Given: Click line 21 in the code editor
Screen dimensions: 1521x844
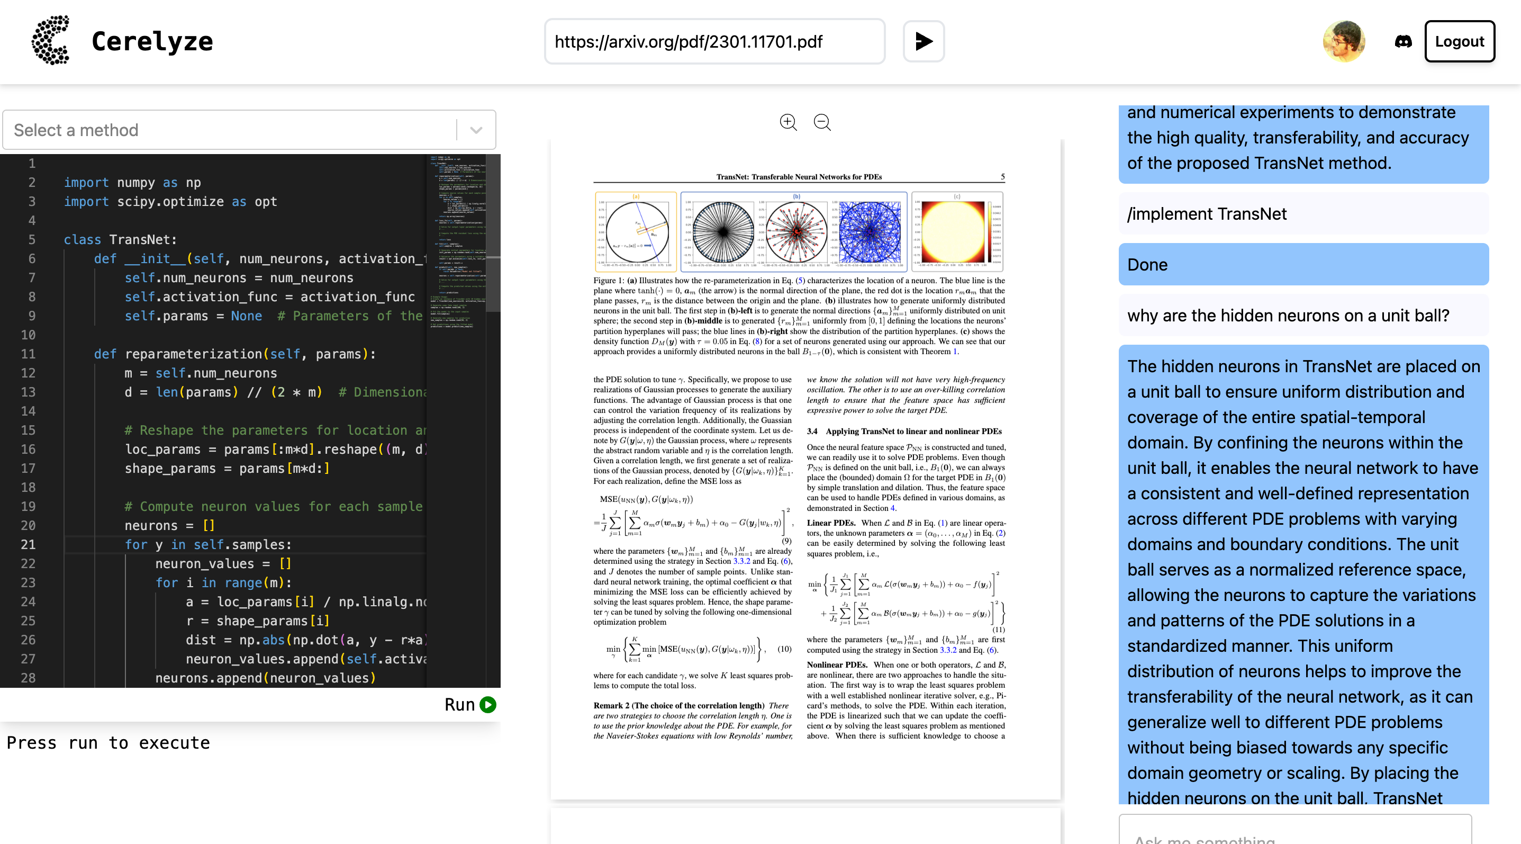Looking at the screenshot, I should pyautogui.click(x=236, y=544).
